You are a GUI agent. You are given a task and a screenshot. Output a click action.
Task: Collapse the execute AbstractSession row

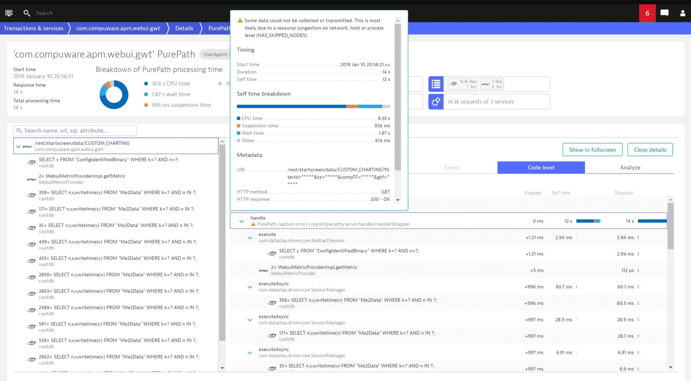[x=250, y=237]
